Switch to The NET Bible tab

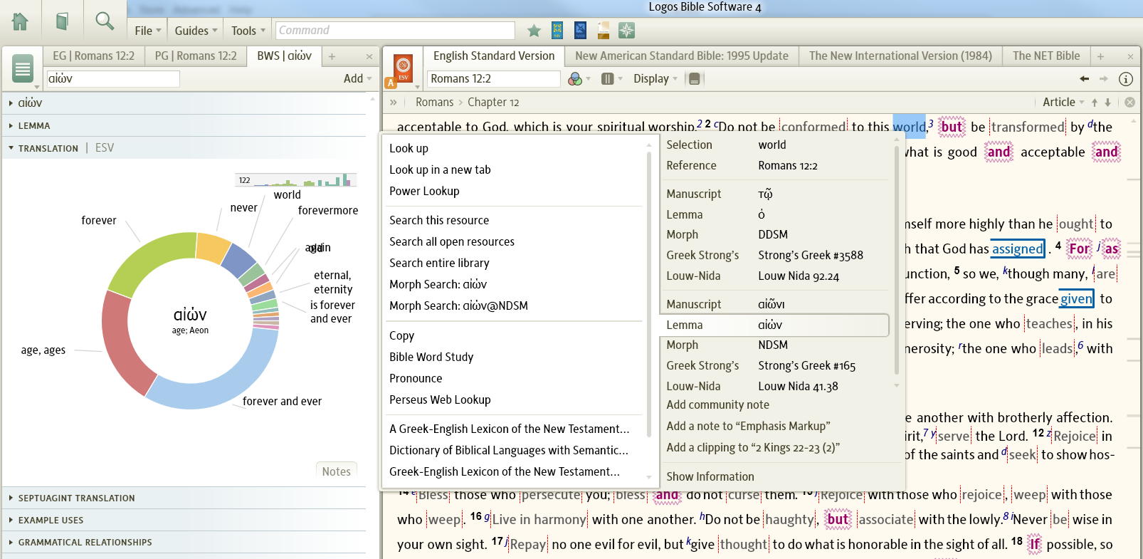1046,56
